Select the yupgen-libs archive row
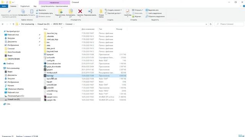Viewport: 245px width, 137px height. point(85,100)
